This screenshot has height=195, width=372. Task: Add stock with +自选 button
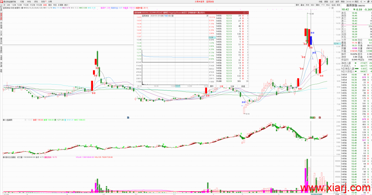tap(333, 5)
